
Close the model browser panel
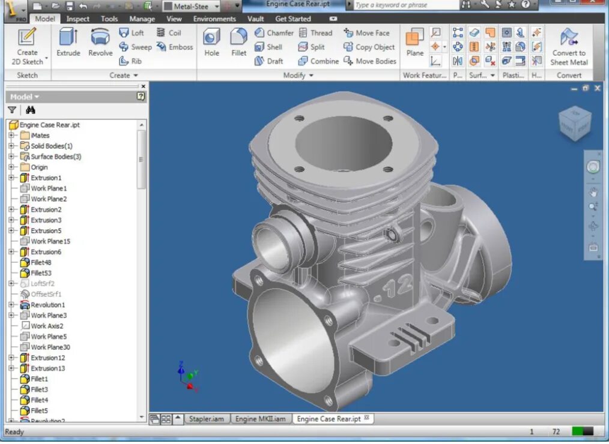(x=144, y=86)
